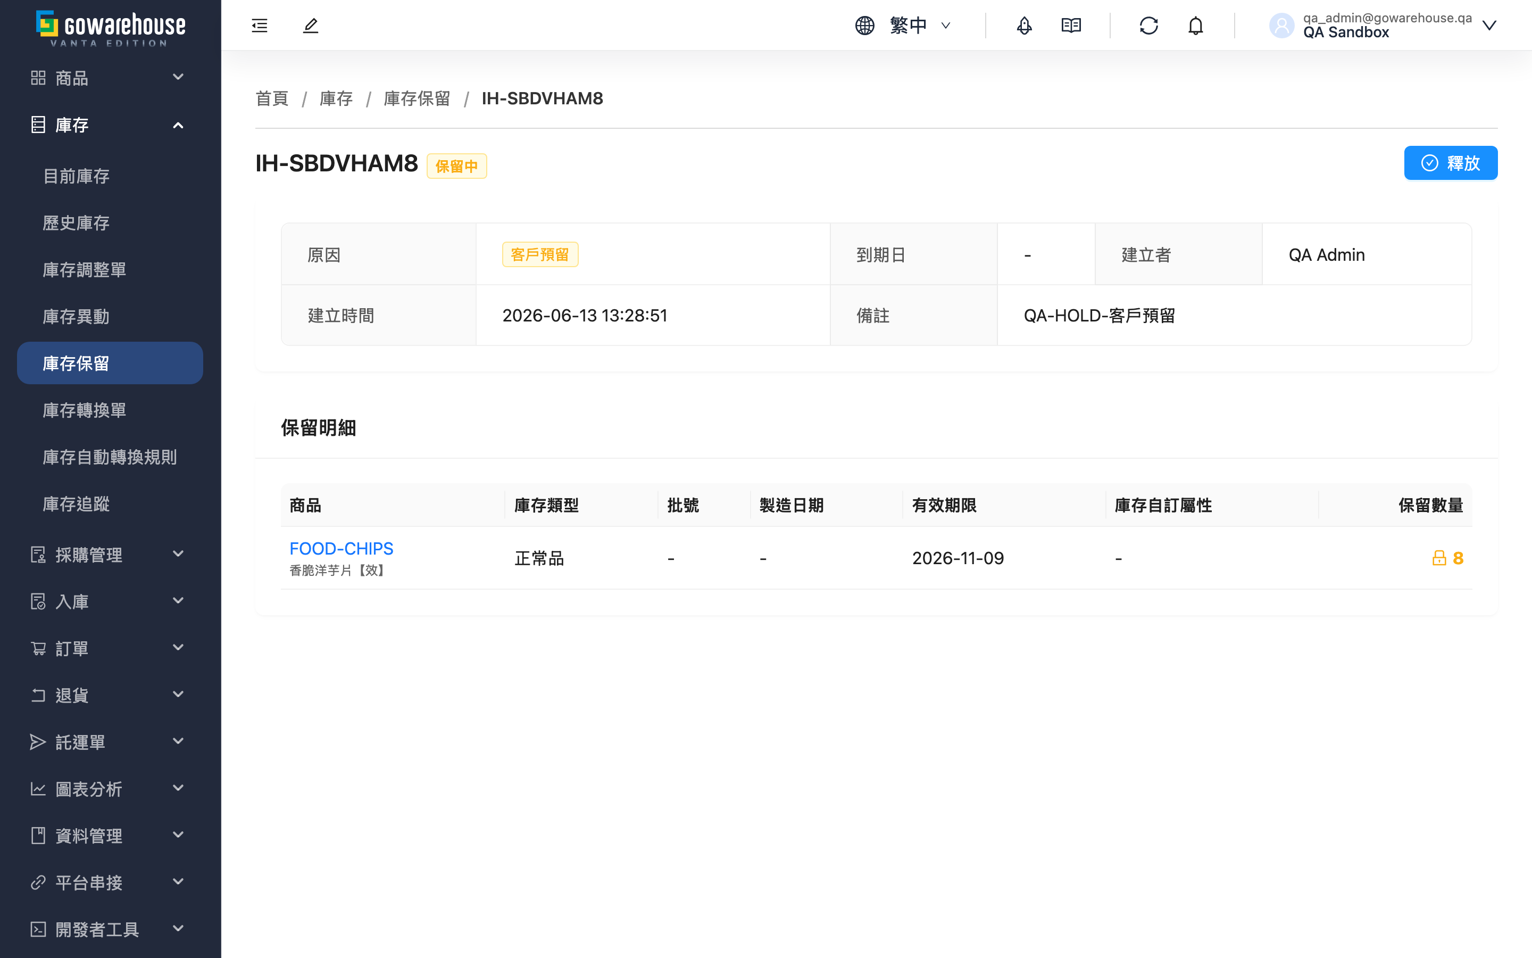The height and width of the screenshot is (958, 1532).
Task: Go to 首頁 breadcrumb link
Action: pos(272,98)
